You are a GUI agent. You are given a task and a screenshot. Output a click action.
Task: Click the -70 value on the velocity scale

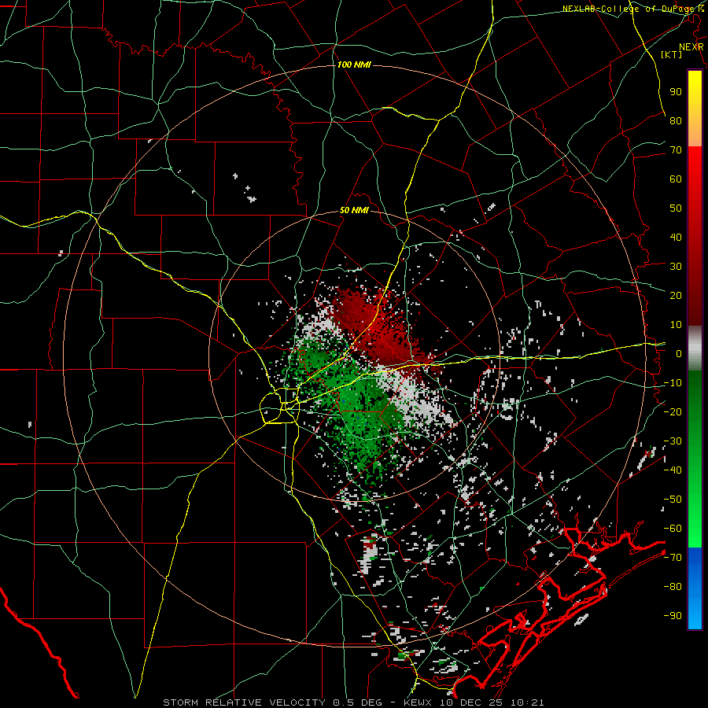click(673, 558)
